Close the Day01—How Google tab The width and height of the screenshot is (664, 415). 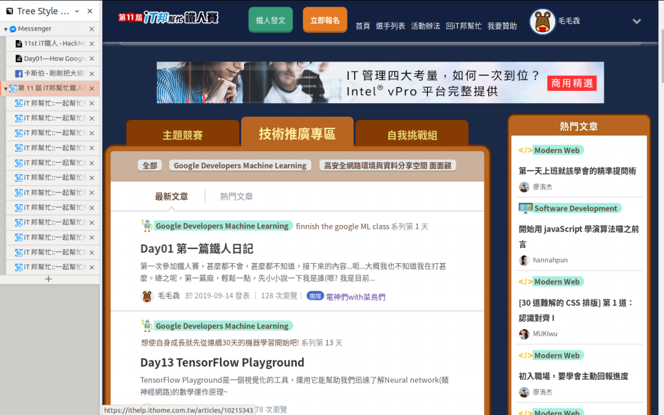point(92,58)
